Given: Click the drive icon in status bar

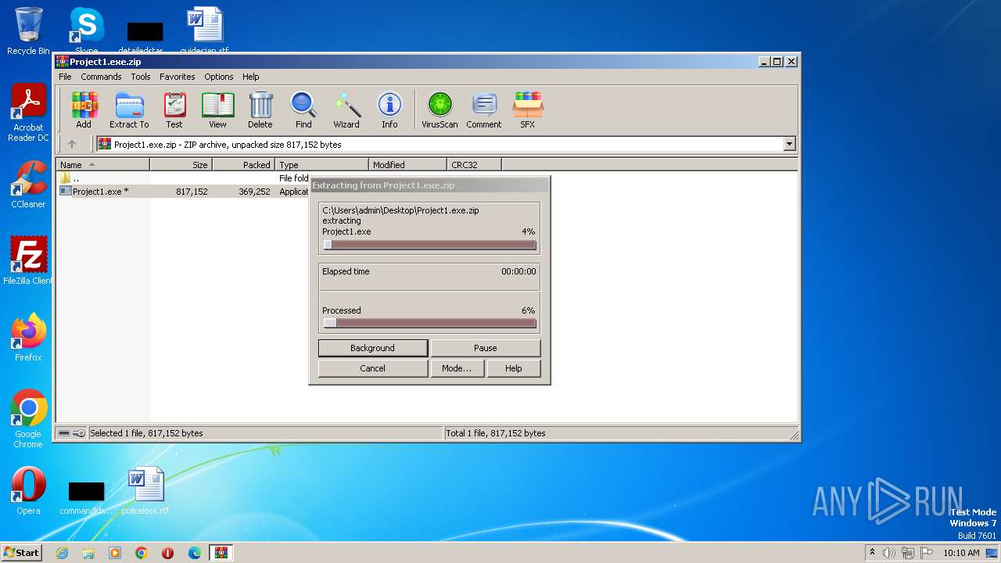Looking at the screenshot, I should (64, 433).
